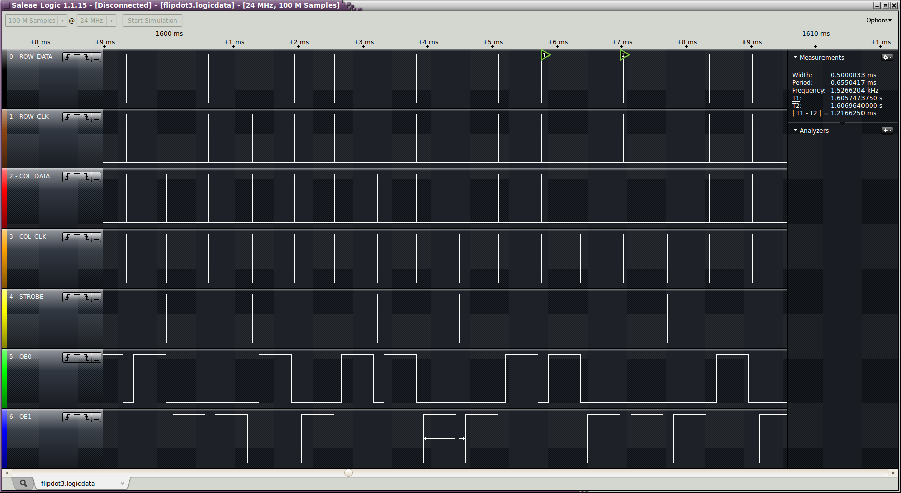Viewport: 901px width, 493px height.
Task: Select the flipdot3.logicdata tab
Action: point(68,483)
